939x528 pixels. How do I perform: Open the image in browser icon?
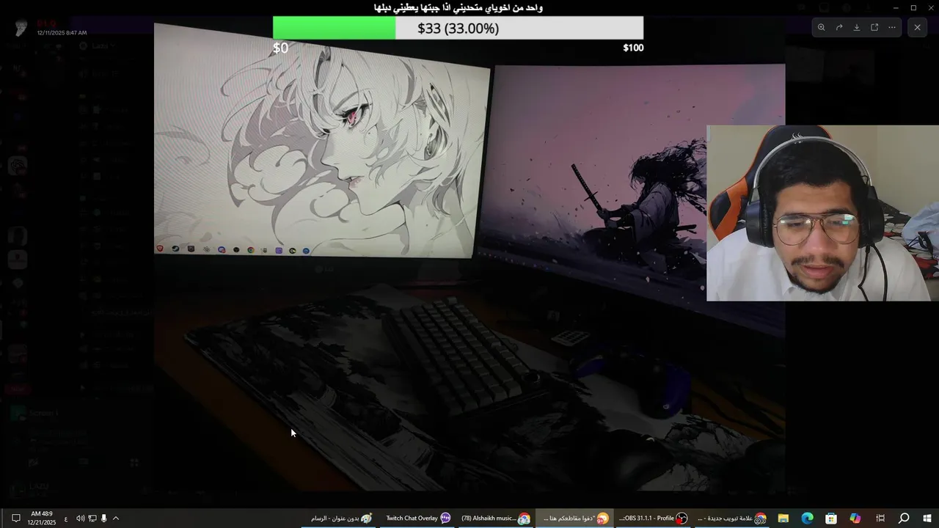pyautogui.click(x=874, y=27)
